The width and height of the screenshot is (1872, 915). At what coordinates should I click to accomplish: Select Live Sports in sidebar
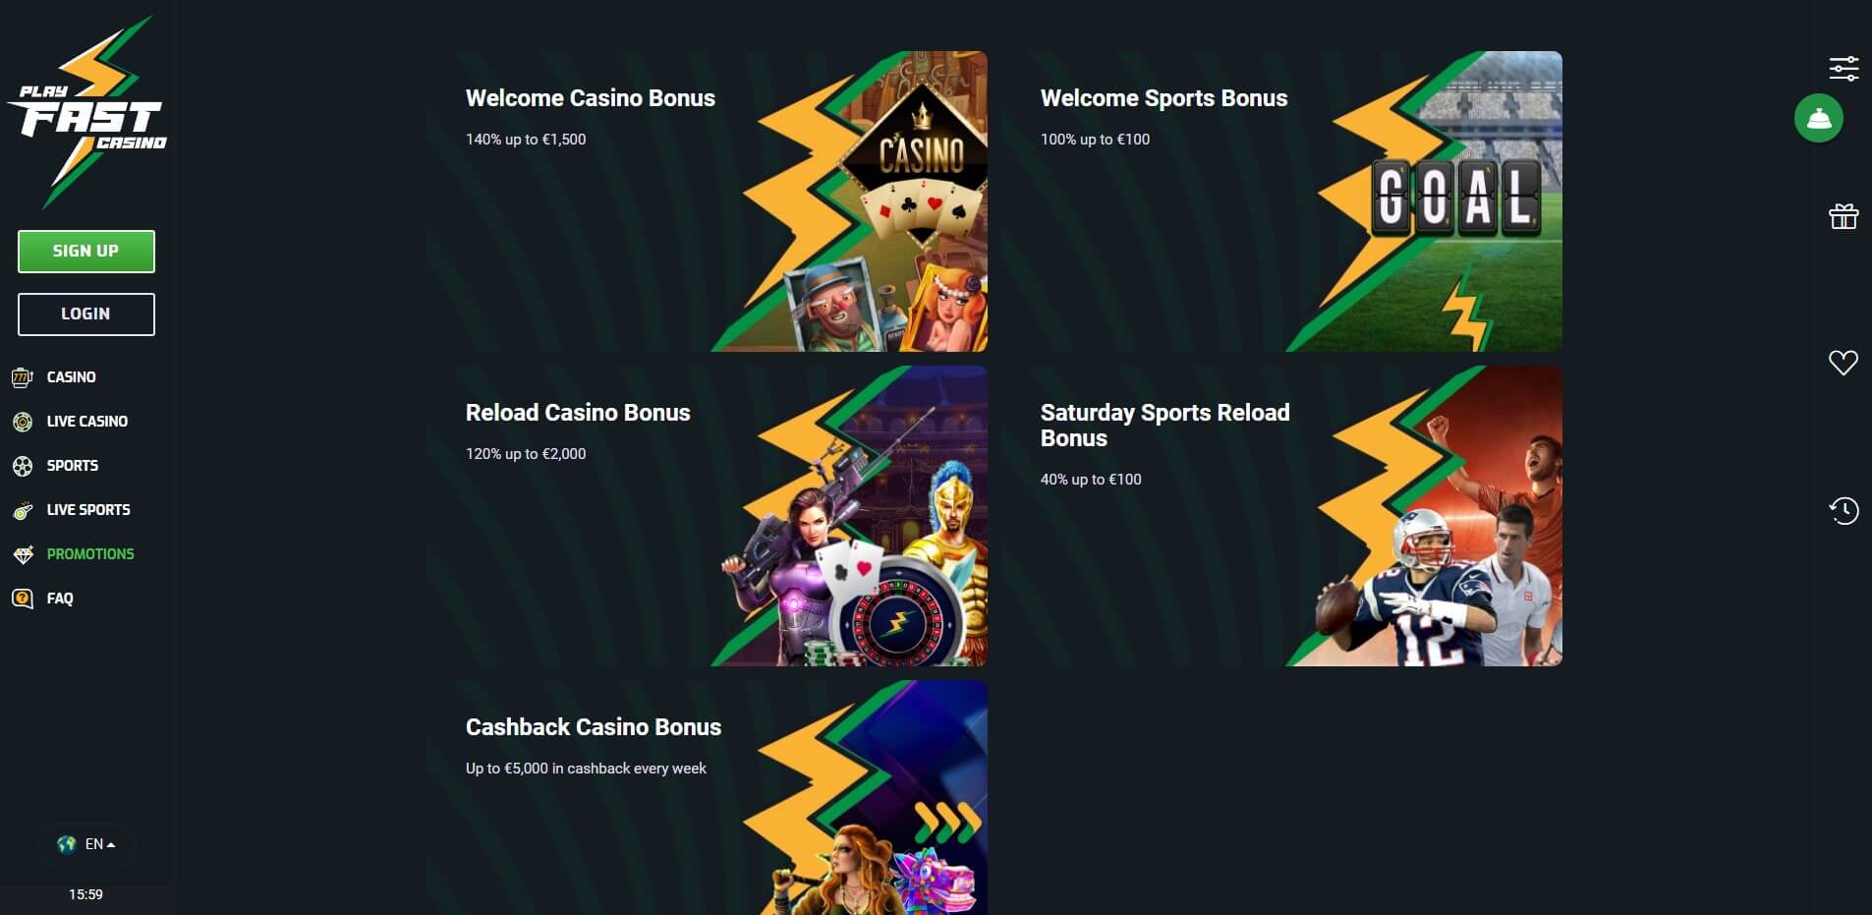[88, 510]
